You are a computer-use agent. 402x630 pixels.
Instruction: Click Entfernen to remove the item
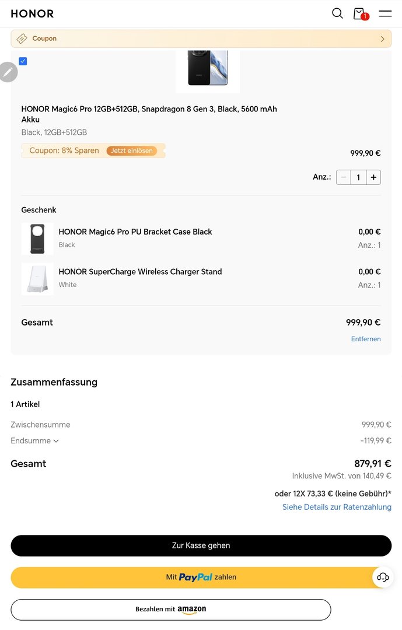(366, 339)
